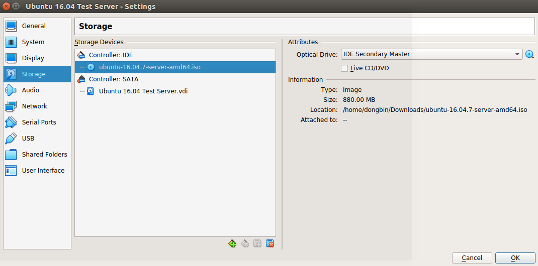This screenshot has height=266, width=538.
Task: Go to the Audio settings category
Action: click(37, 90)
